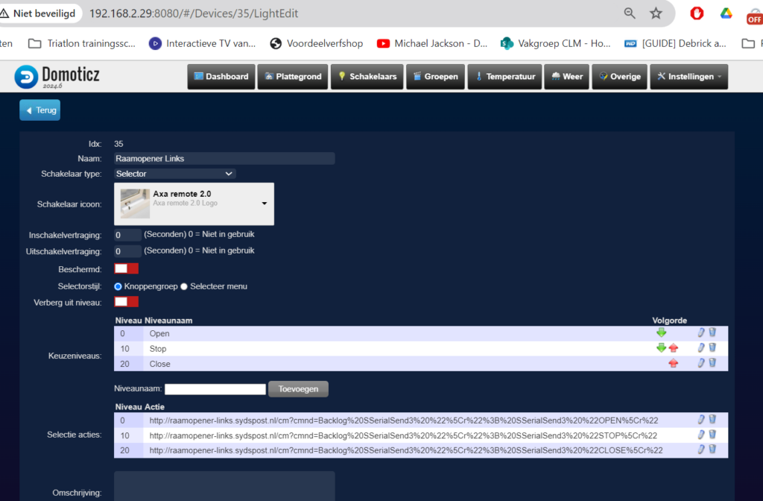Screen dimensions: 763x501
Task: Click the Domoticz logo
Action: point(57,76)
